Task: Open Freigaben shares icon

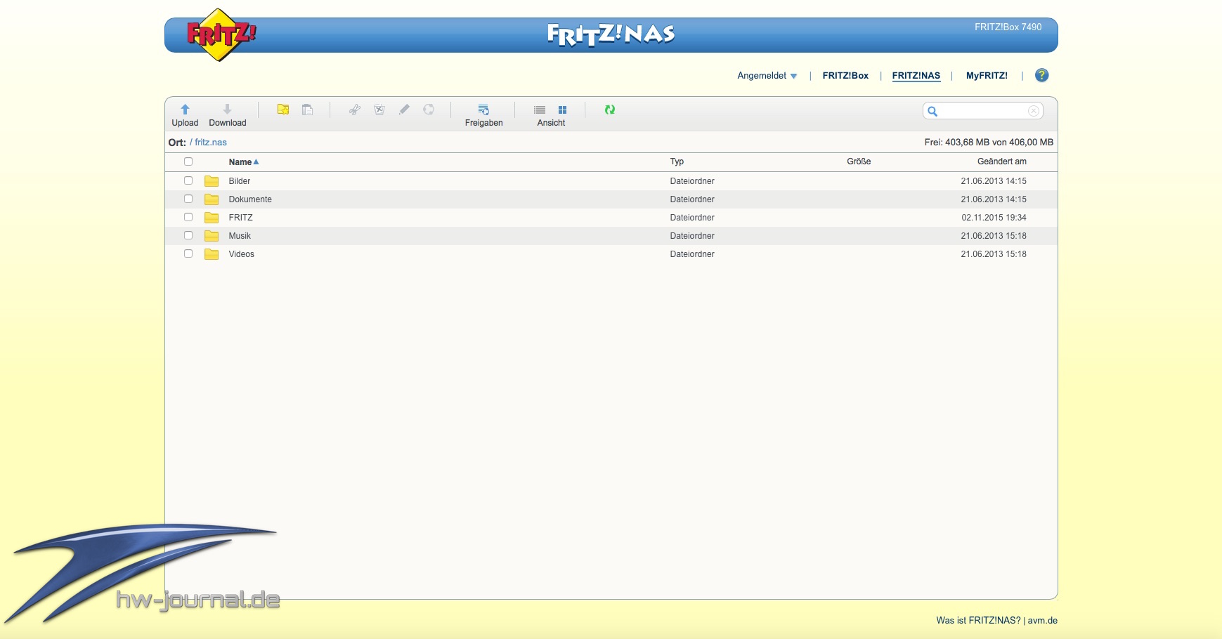Action: pos(483,110)
